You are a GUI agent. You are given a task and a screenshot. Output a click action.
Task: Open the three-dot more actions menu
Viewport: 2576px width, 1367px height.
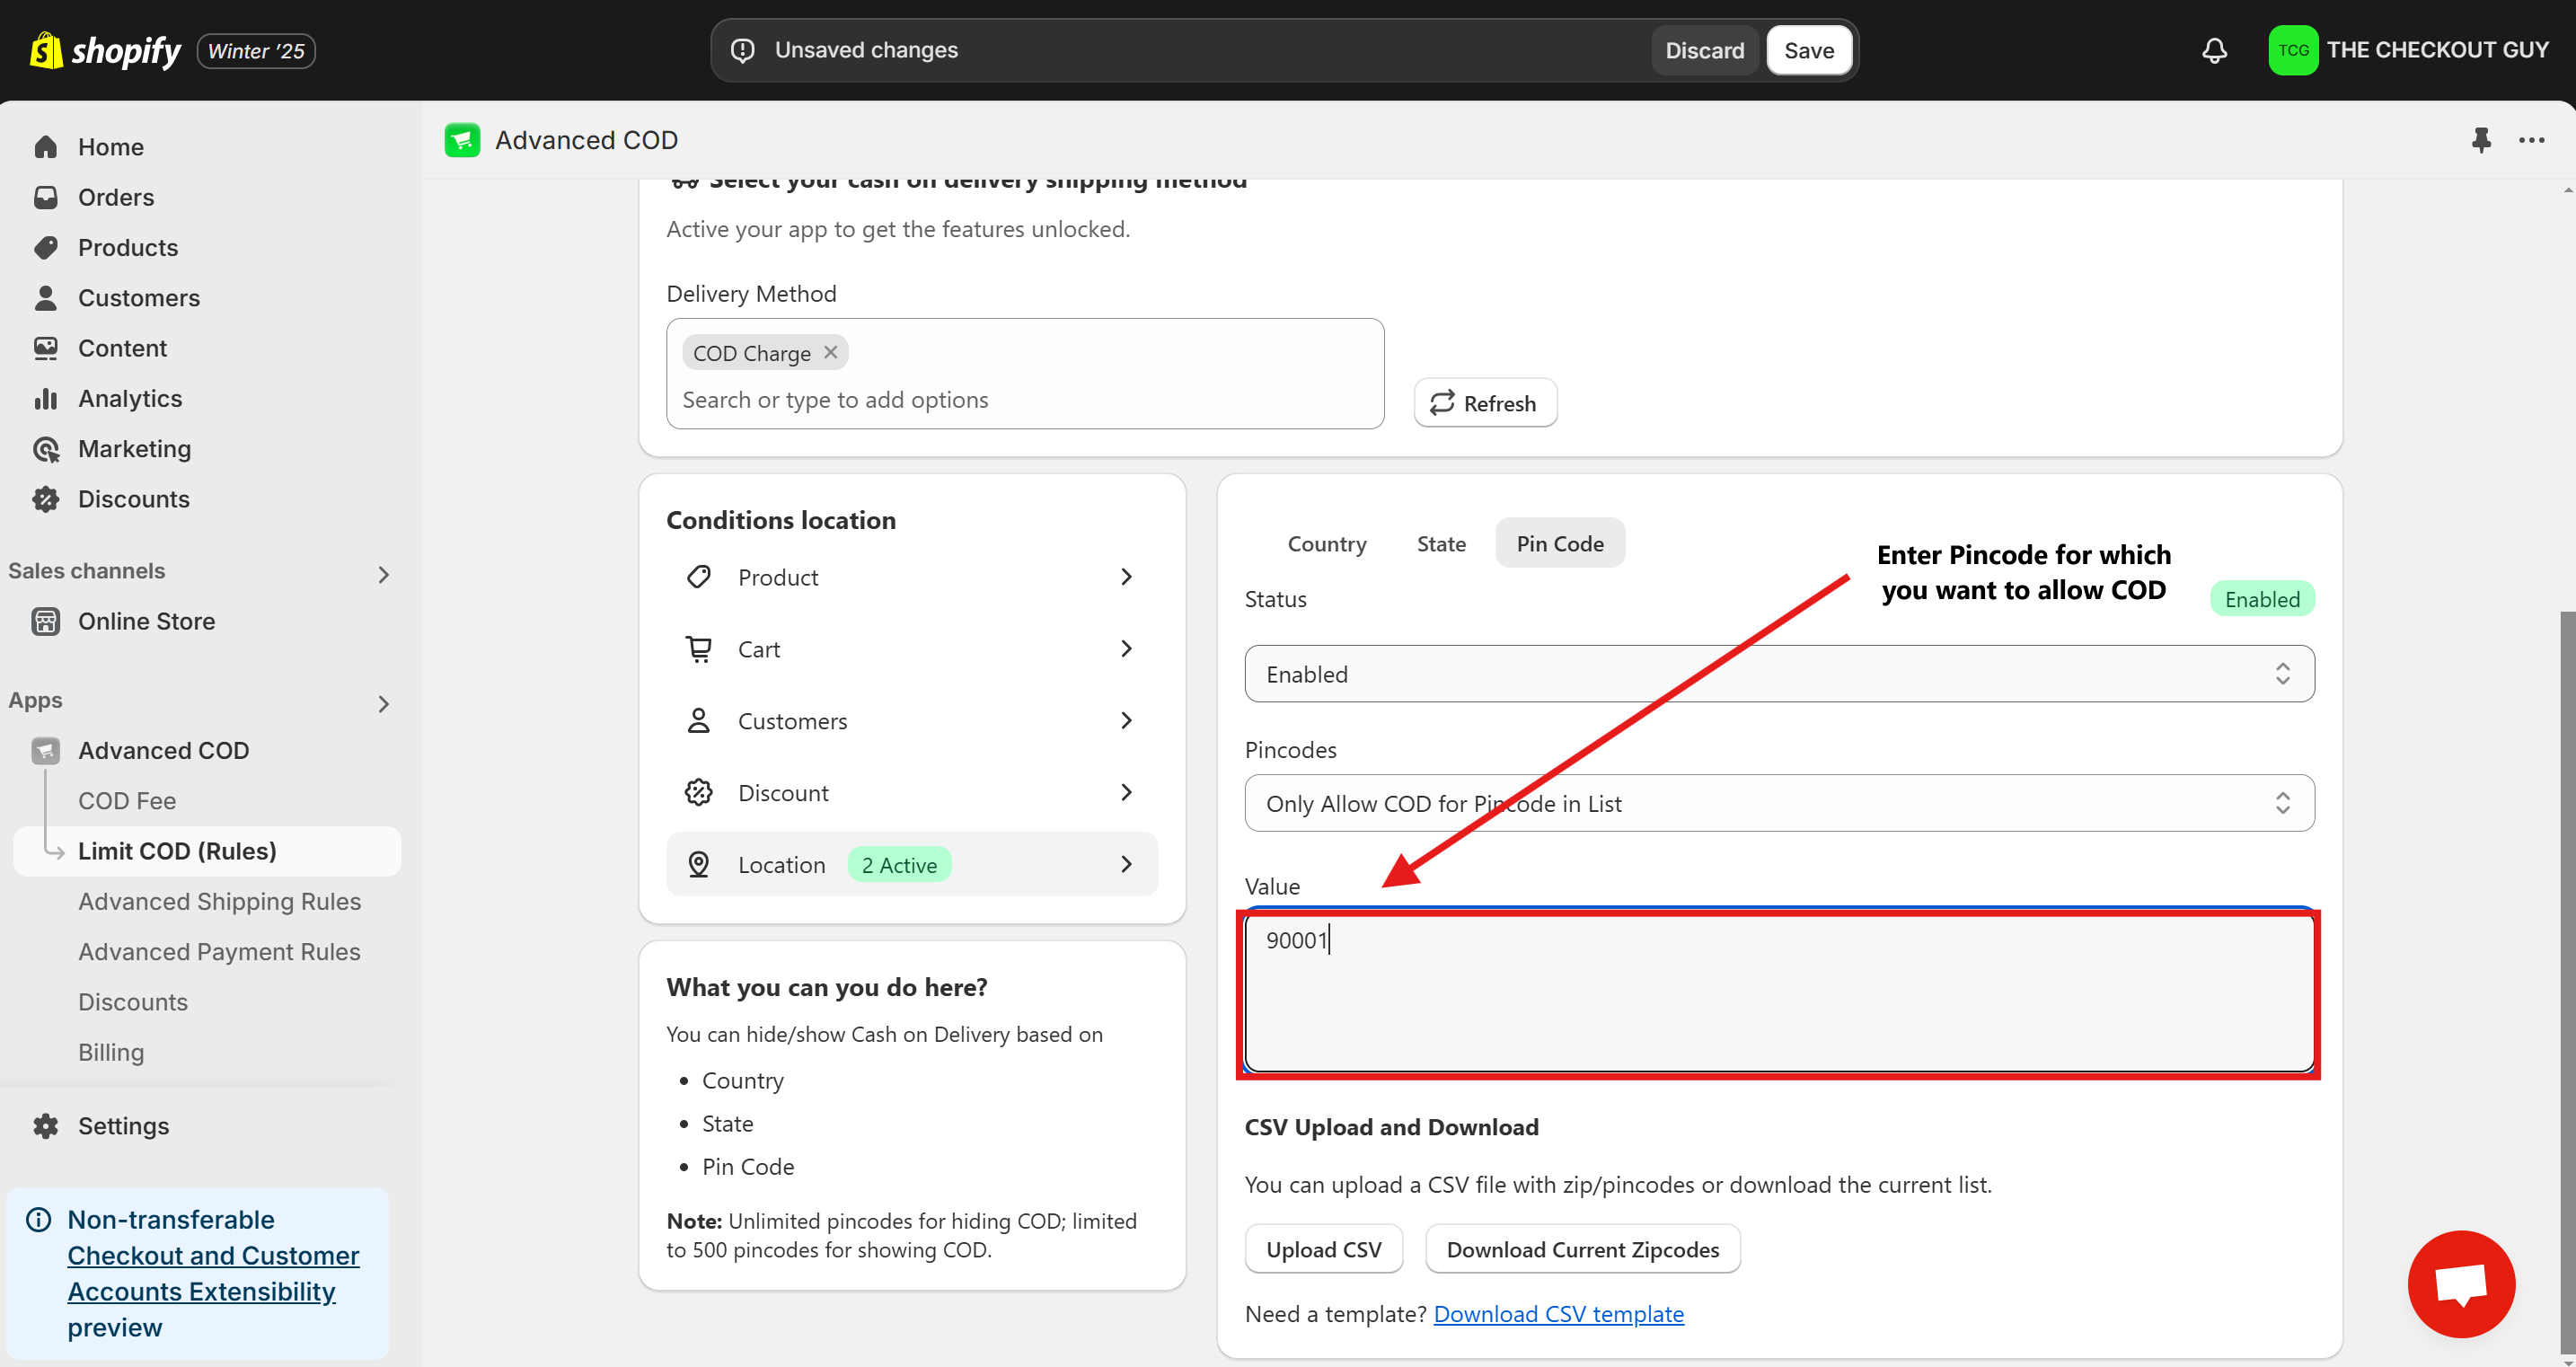click(x=2532, y=140)
